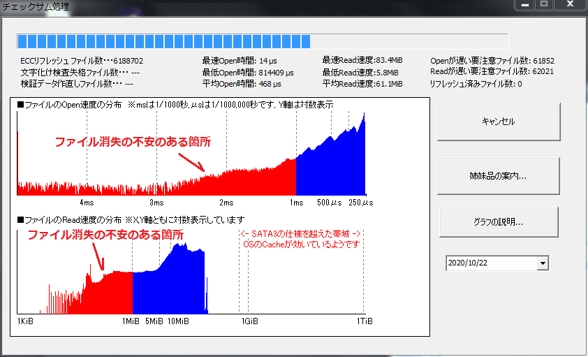
Task: Click the blue checksum progress bar
Action: click(164, 41)
